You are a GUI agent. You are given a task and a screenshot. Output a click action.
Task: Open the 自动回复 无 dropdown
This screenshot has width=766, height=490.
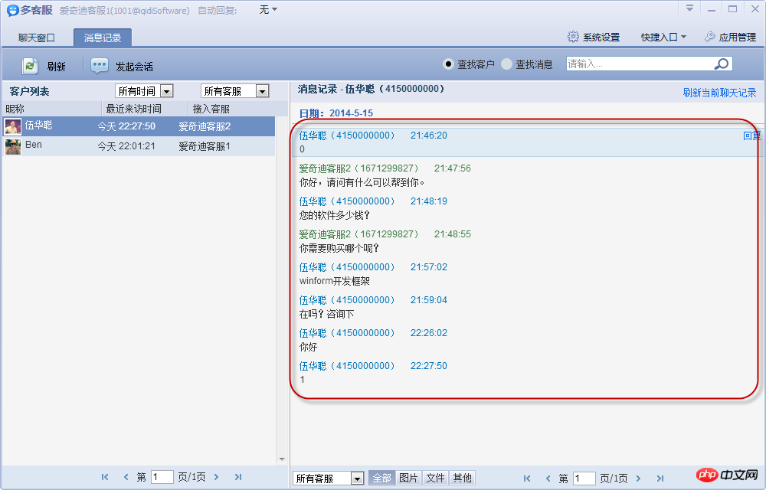pos(268,10)
